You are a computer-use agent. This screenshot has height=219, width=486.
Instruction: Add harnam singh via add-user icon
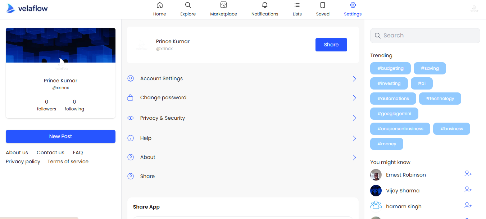pos(468,205)
